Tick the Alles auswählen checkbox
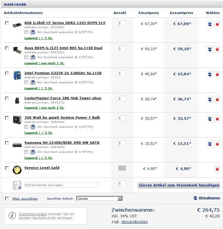This screenshot has height=229, width=223. [7, 198]
